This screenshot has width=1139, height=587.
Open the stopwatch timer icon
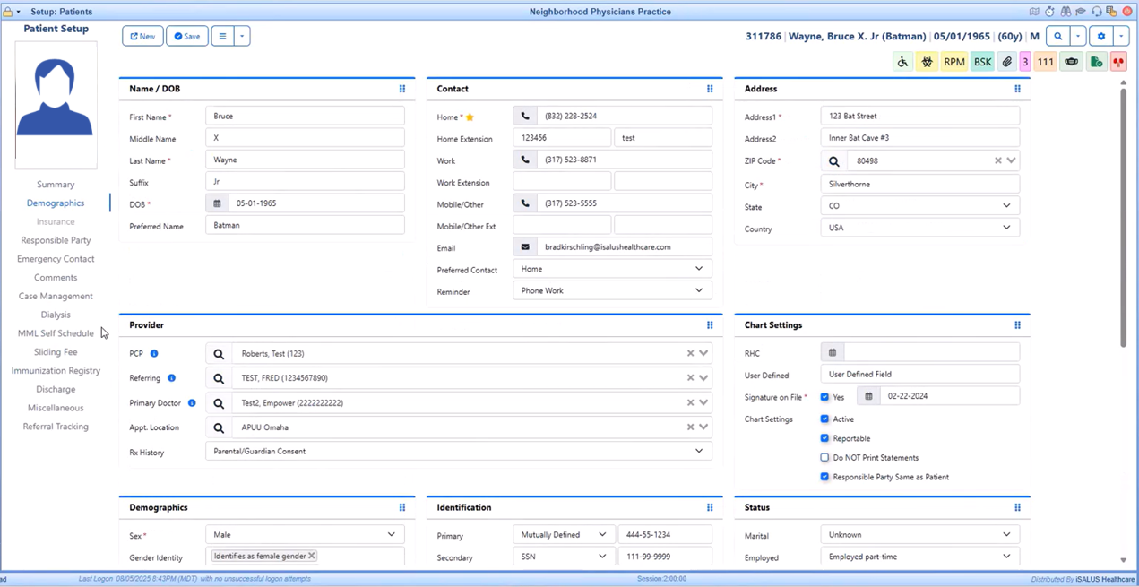click(x=1050, y=12)
